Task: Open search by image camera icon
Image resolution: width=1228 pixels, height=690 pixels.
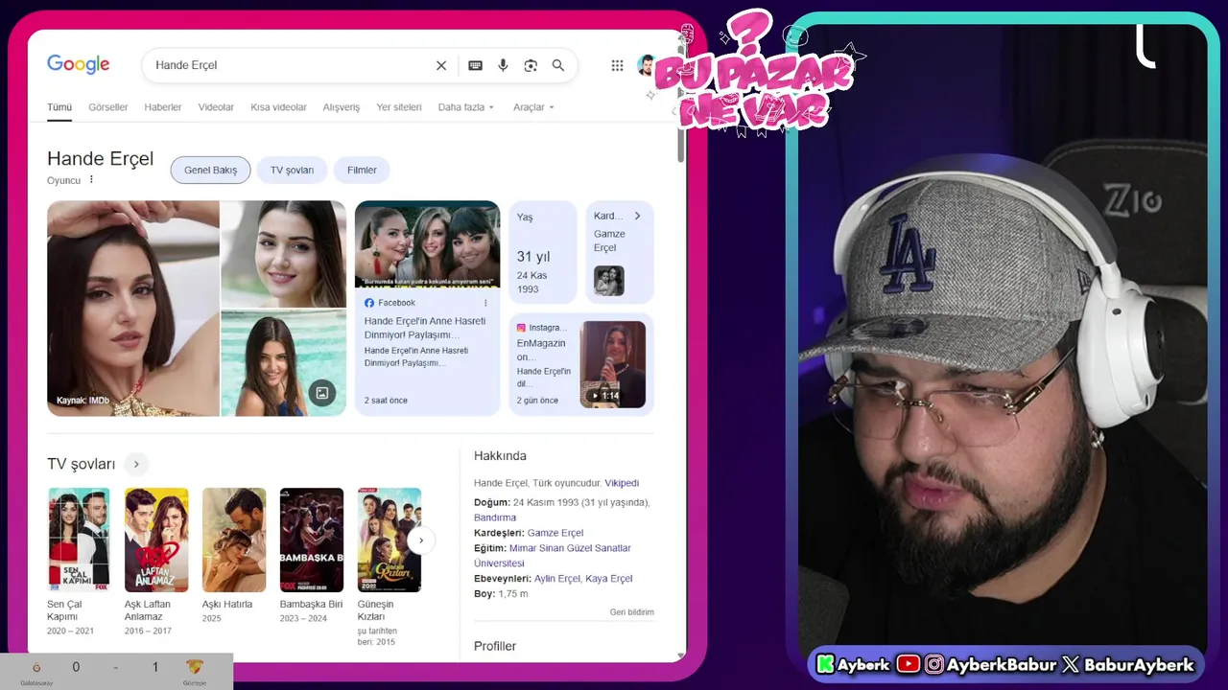Action: (531, 65)
